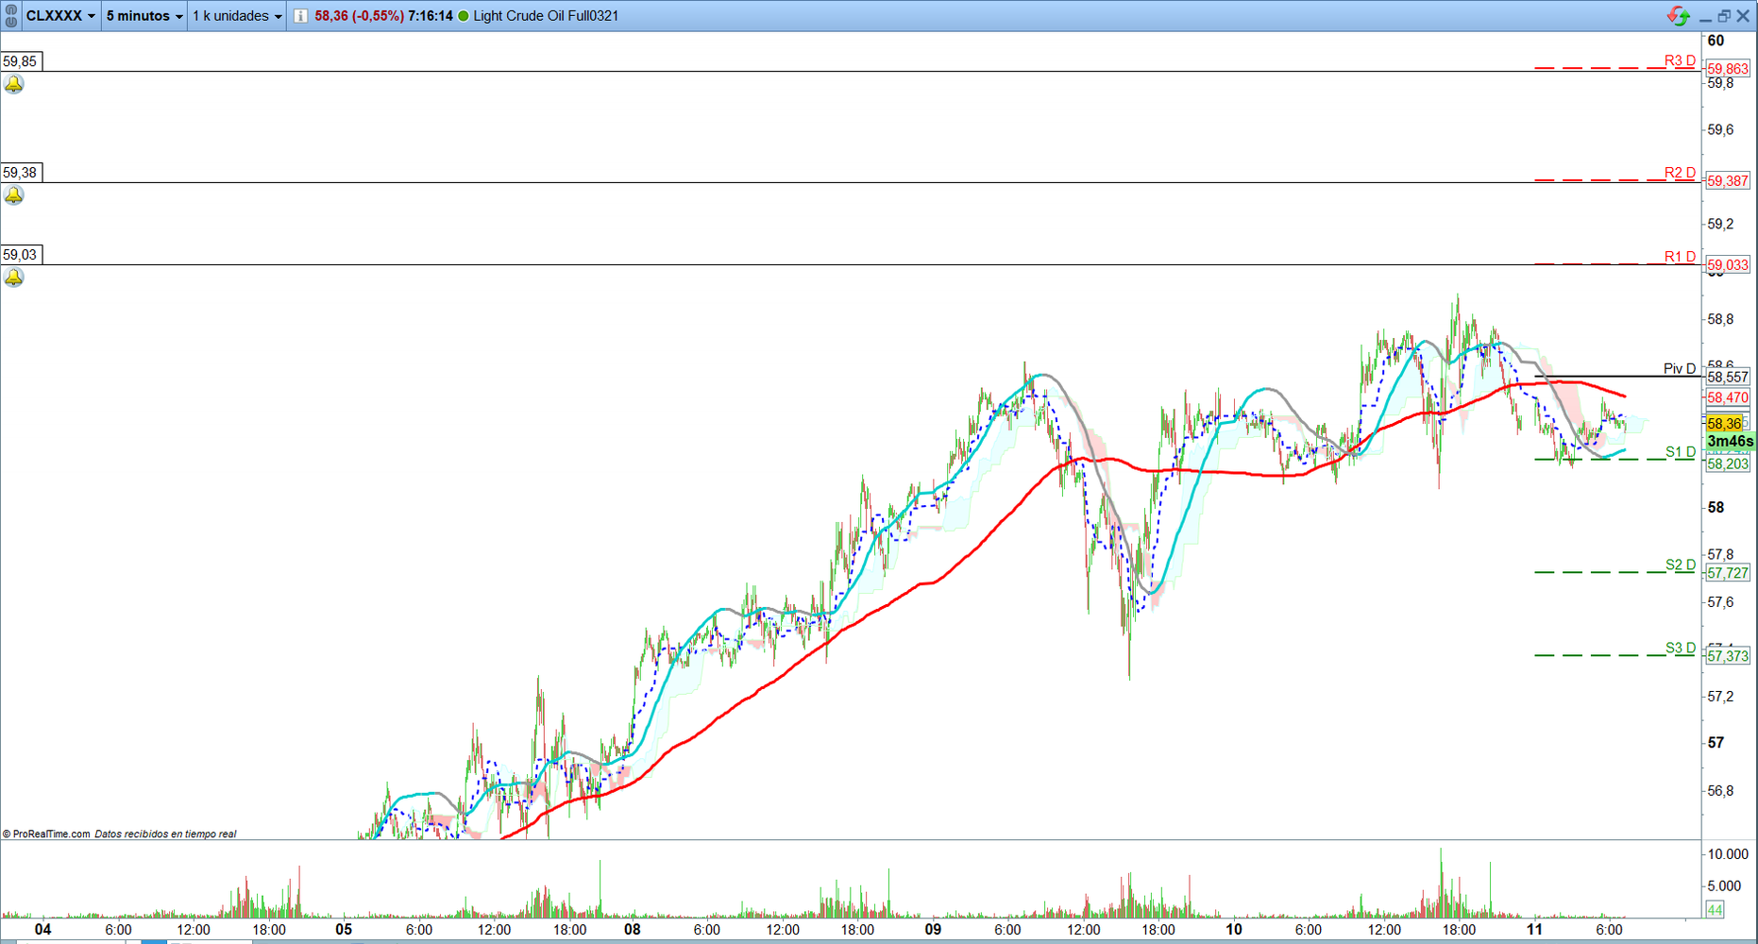The height and width of the screenshot is (944, 1758).
Task: Click the 3m46s countdown timer tag
Action: (x=1730, y=442)
